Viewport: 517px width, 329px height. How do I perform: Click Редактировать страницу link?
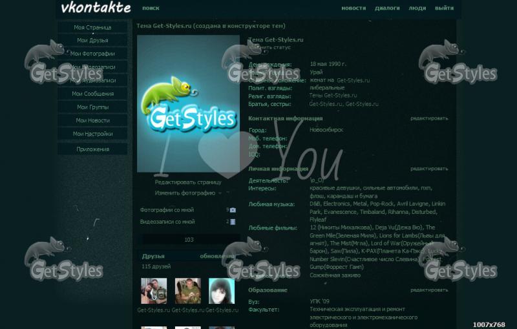point(188,182)
